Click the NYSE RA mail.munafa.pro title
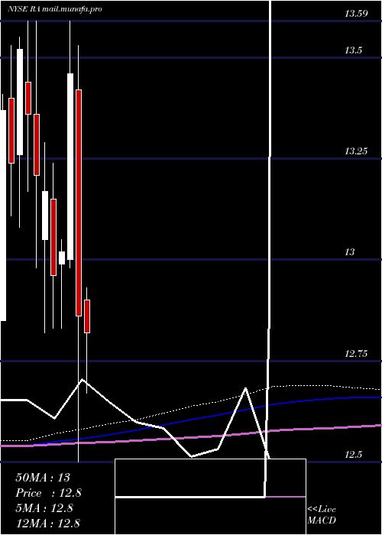This screenshot has height=535, width=382. pyautogui.click(x=54, y=9)
